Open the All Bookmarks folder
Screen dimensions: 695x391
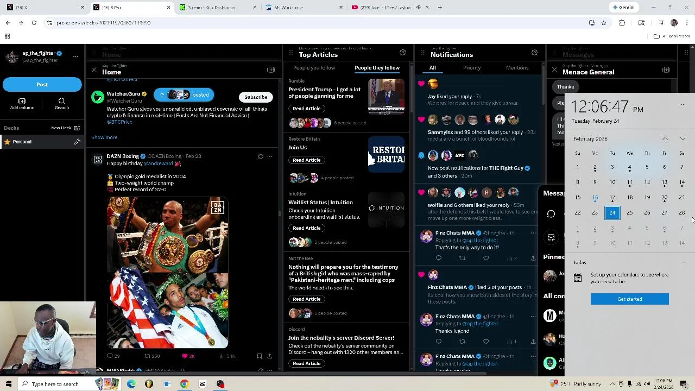[x=672, y=36]
